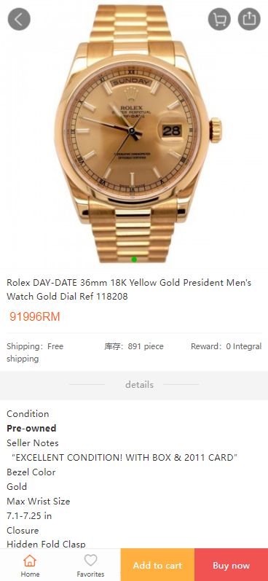Tap the green image carousel dot
This screenshot has height=581, width=268.
tap(134, 260)
